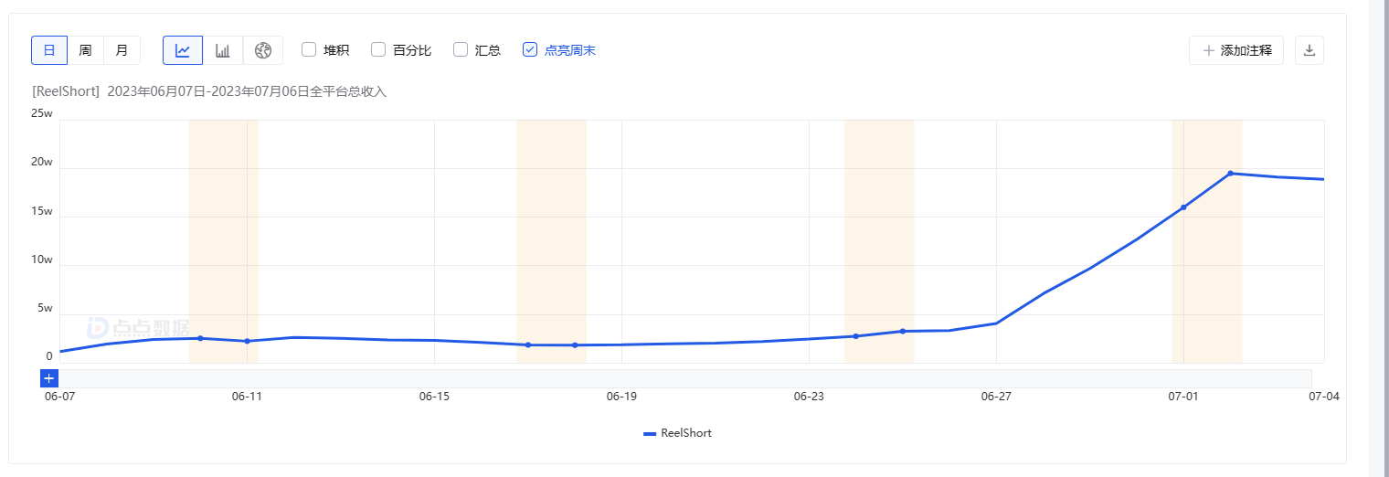
Task: Tick the 汇总 summary checkbox
Action: [x=461, y=49]
